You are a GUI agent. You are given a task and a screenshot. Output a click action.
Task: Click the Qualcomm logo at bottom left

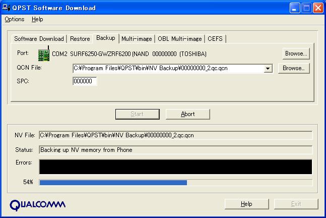tap(37, 204)
